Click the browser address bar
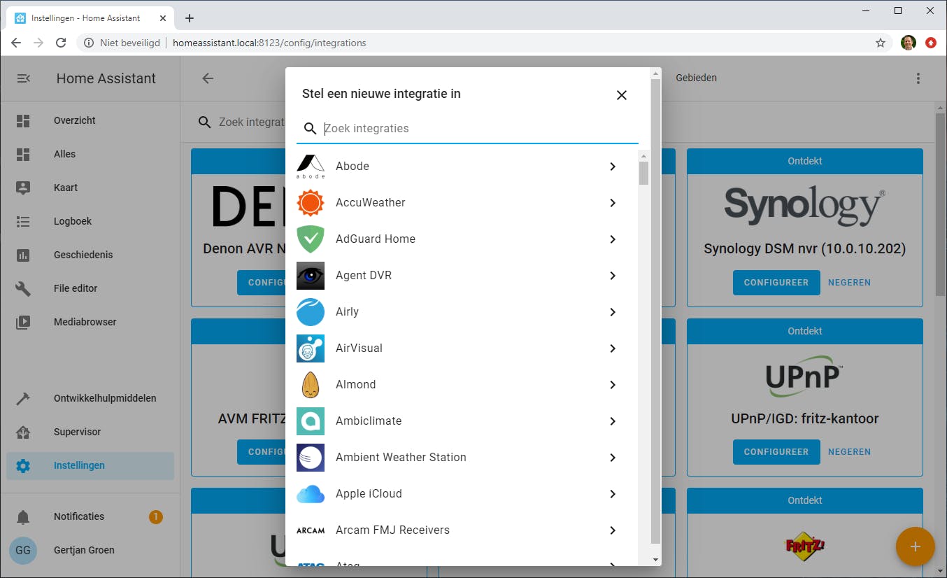The width and height of the screenshot is (947, 578). point(483,43)
